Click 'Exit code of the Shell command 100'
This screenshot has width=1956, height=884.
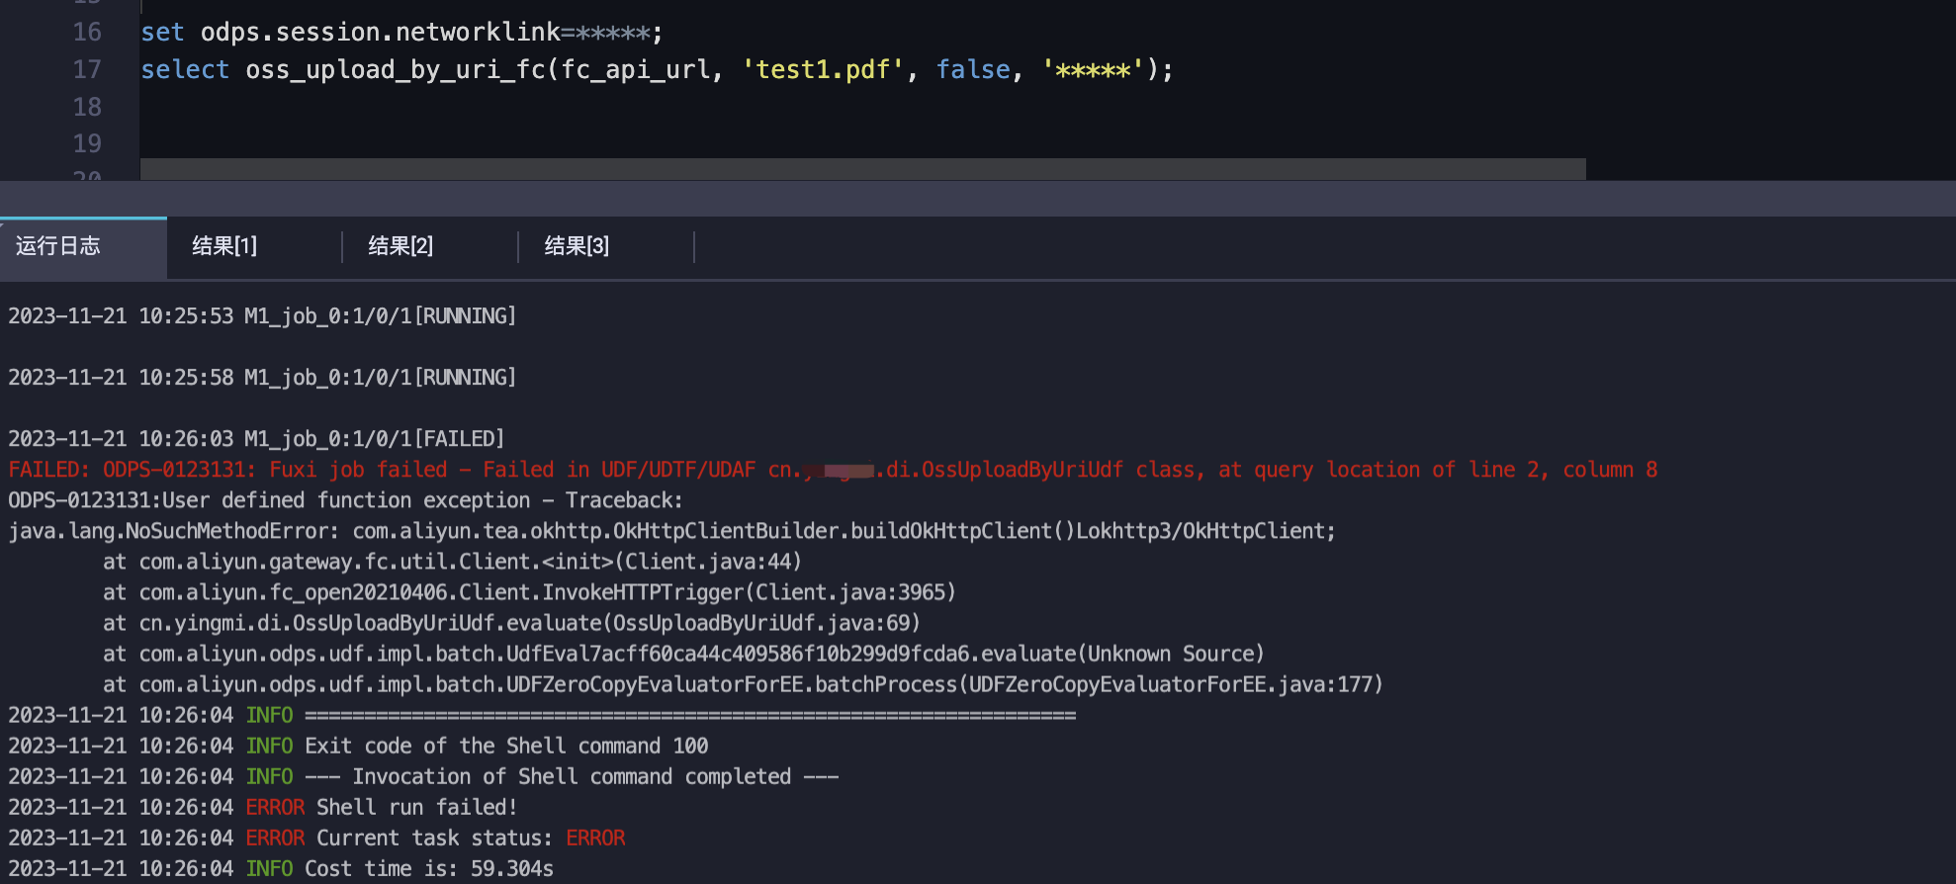click(358, 746)
